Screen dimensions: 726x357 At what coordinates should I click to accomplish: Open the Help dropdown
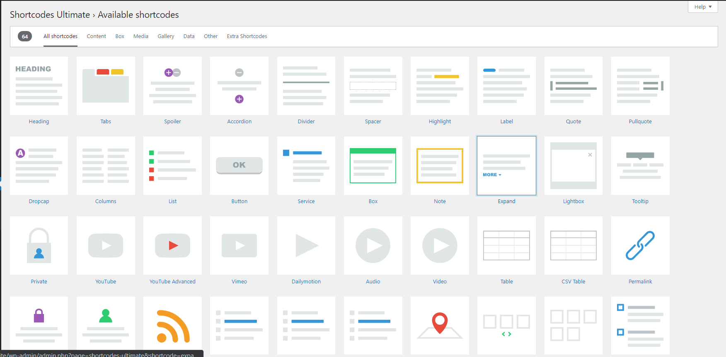[703, 7]
